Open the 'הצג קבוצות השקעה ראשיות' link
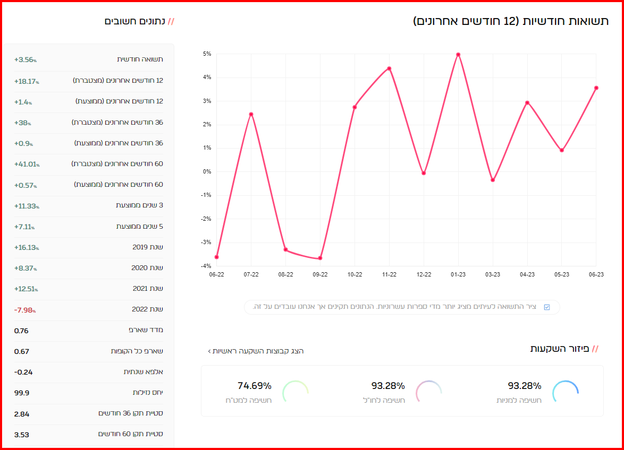This screenshot has width=624, height=450. pos(256,351)
